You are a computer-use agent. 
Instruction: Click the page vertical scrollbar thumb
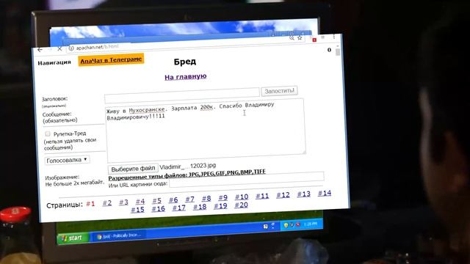click(x=338, y=52)
